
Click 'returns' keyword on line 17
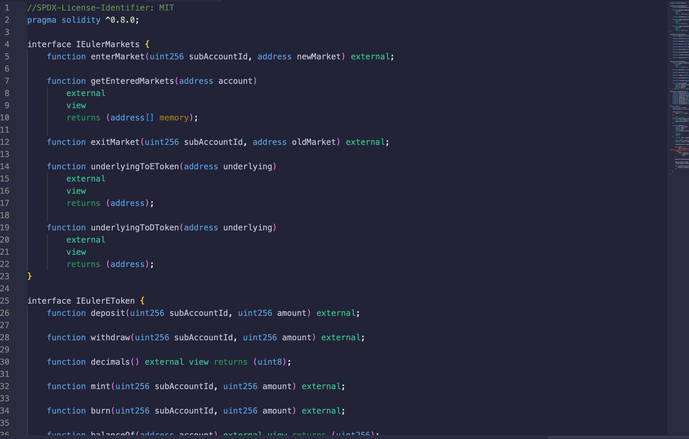pos(83,203)
